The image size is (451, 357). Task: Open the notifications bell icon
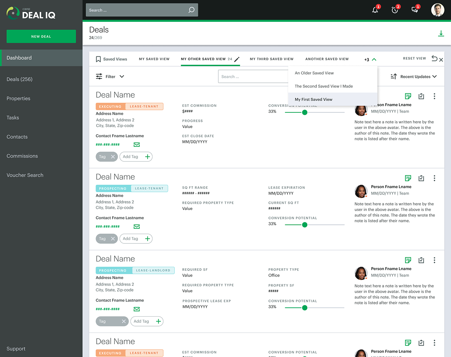click(x=375, y=10)
